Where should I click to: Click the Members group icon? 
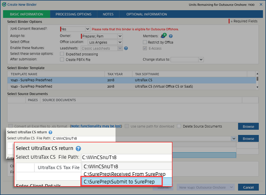point(164,36)
